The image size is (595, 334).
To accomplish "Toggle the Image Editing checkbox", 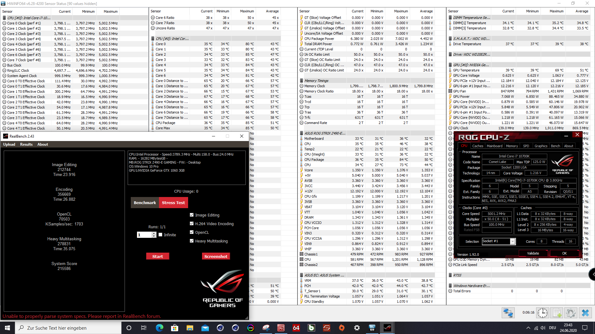I will click(192, 215).
